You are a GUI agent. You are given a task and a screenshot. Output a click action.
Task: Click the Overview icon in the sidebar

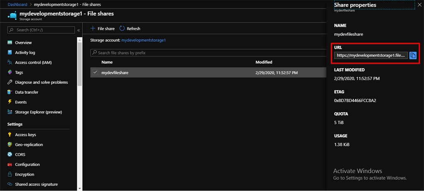[x=10, y=43]
